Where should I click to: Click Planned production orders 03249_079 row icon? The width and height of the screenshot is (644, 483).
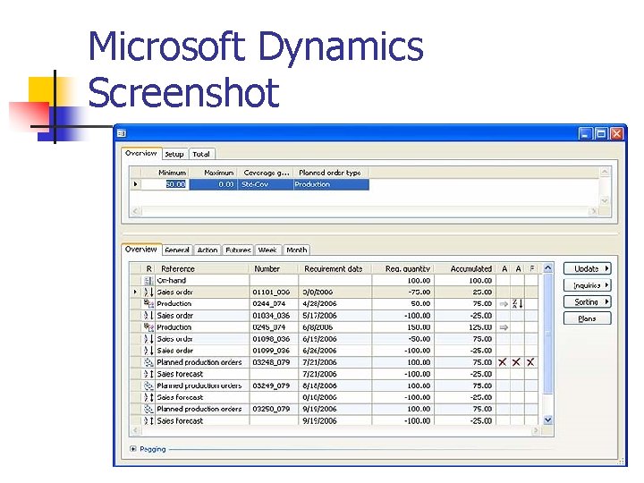[x=148, y=386]
